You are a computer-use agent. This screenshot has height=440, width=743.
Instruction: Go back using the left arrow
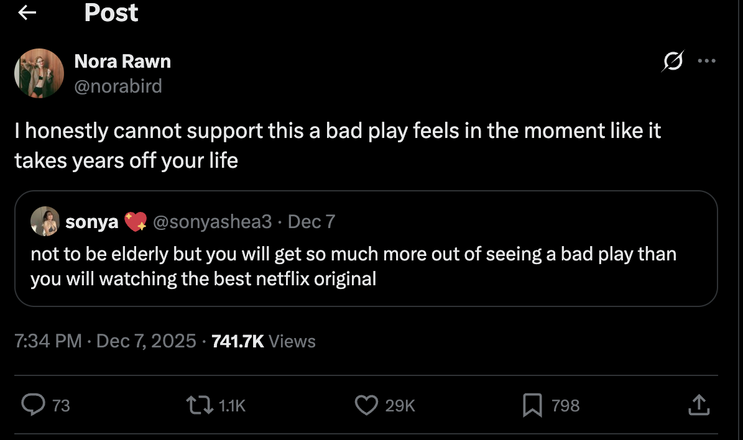point(27,12)
